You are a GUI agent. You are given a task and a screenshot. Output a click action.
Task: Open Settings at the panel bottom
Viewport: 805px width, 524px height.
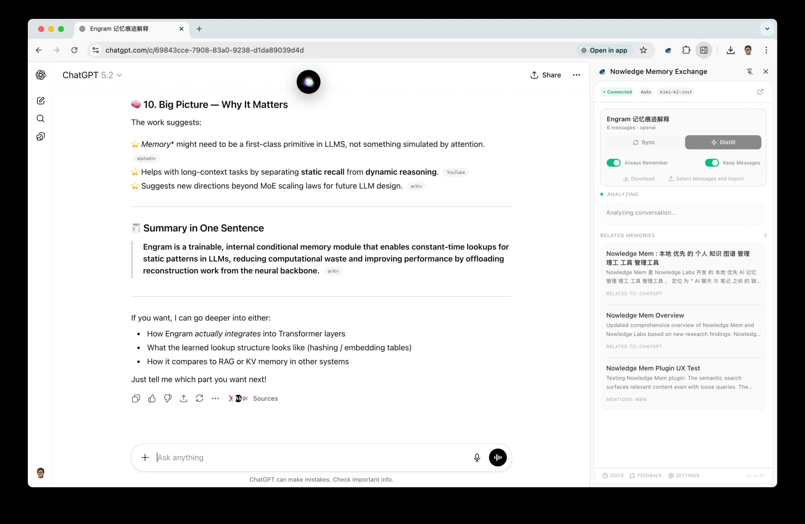(x=684, y=475)
